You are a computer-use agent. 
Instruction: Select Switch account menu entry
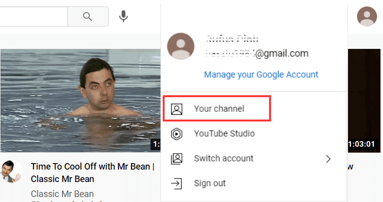pos(254,159)
